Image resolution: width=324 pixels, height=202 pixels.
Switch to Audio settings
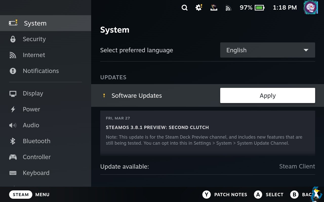(31, 125)
